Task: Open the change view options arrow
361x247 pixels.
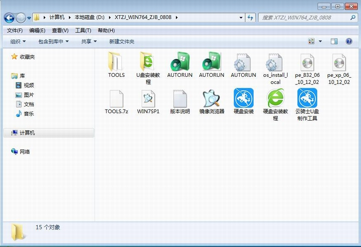Action: click(x=320, y=41)
